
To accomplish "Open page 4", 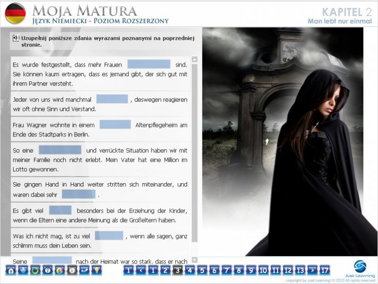I will pos(190,270).
